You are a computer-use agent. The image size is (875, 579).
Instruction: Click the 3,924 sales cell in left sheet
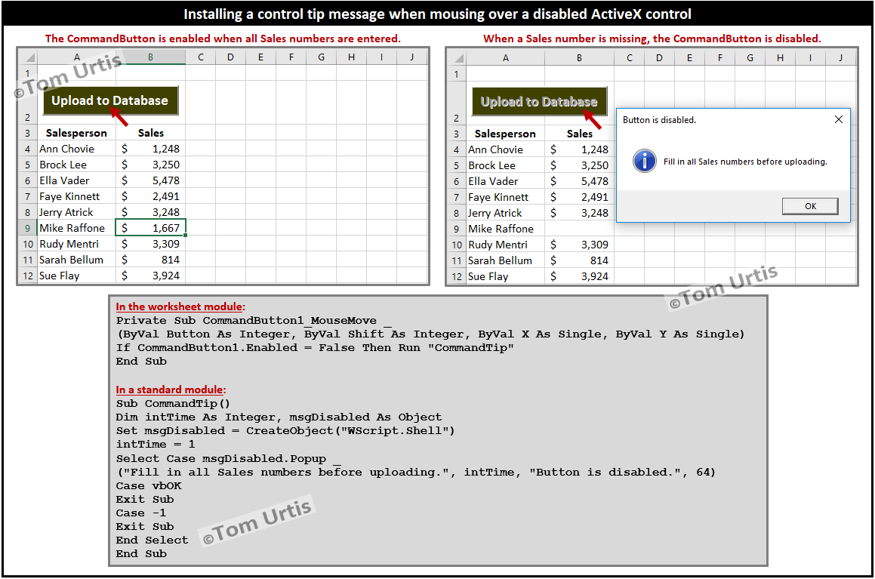pos(151,276)
